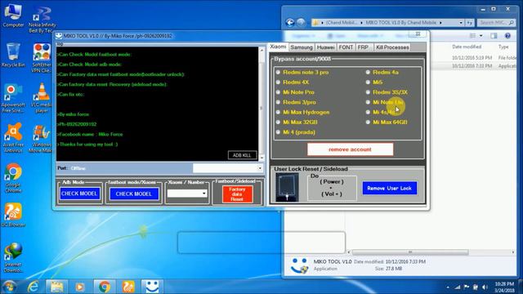The image size is (523, 294).
Task: Click the taskbar clock
Action: [504, 287]
